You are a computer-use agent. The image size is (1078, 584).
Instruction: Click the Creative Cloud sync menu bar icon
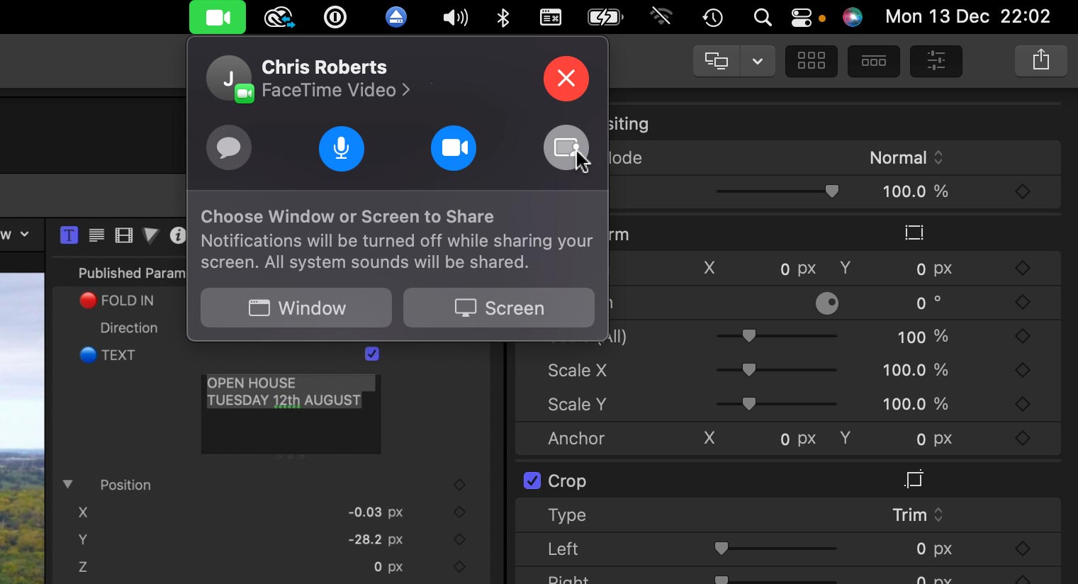click(x=279, y=17)
